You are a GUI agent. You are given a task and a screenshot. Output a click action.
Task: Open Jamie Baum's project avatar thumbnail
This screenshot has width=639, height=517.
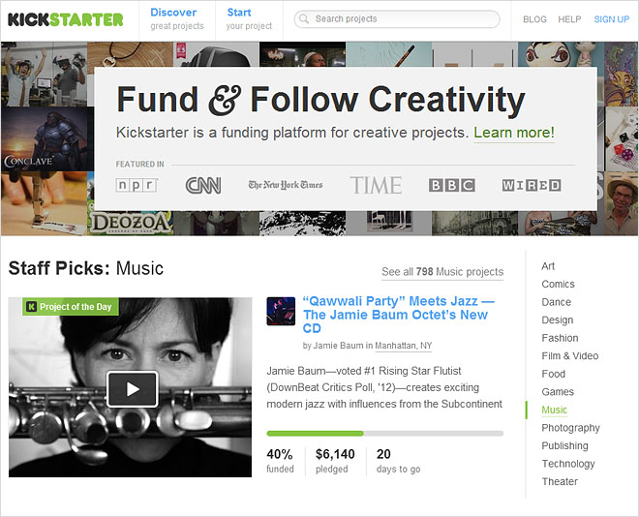[281, 311]
